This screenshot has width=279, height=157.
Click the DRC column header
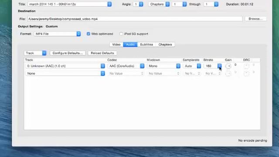tap(247, 60)
